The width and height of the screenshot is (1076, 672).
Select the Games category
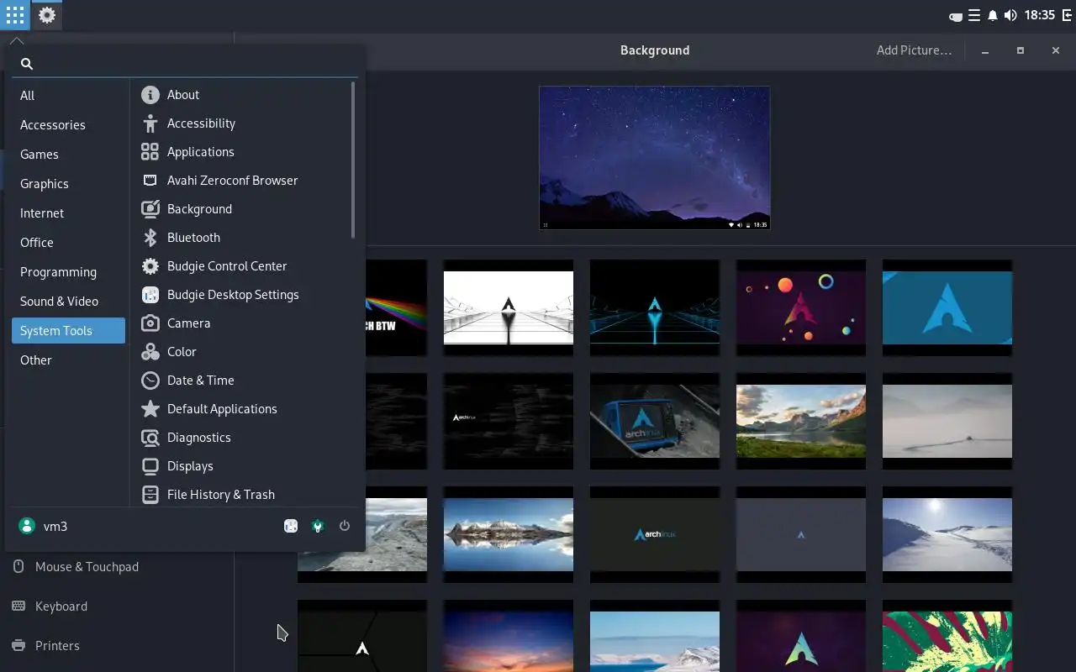[68, 155]
